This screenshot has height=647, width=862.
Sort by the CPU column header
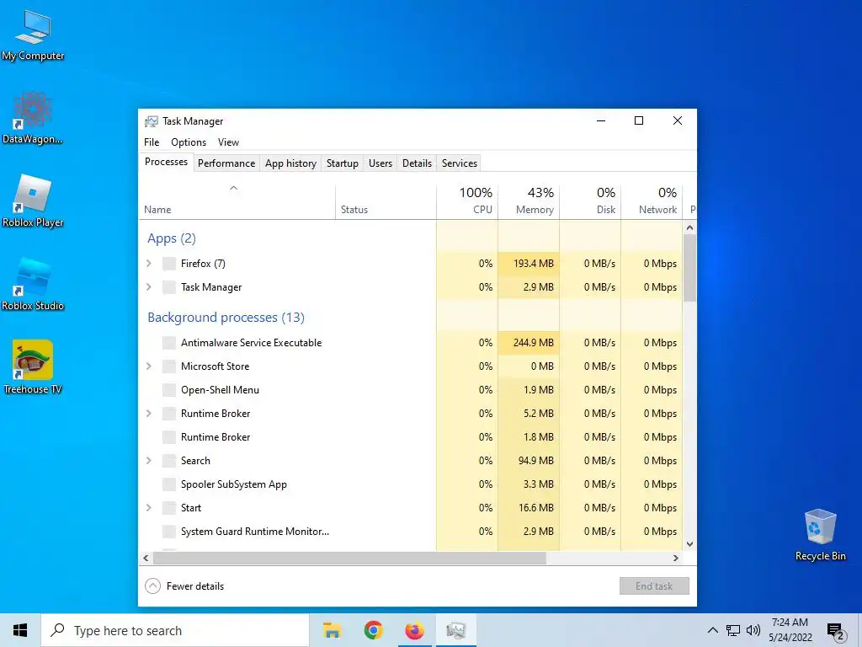click(467, 201)
